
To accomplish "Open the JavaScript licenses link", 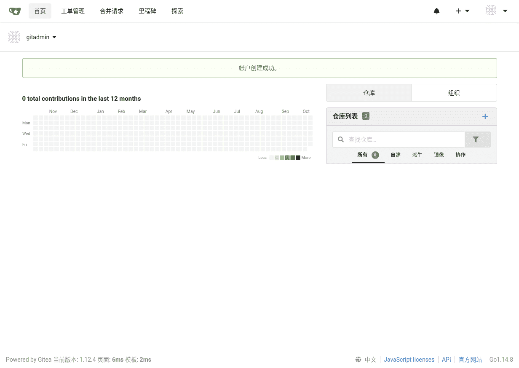I will point(409,360).
